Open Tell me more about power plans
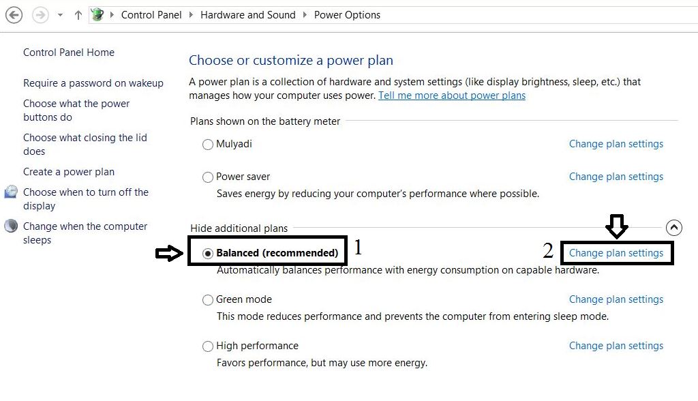 click(452, 95)
